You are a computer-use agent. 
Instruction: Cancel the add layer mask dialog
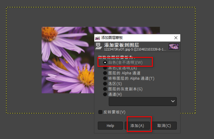tap(164, 126)
